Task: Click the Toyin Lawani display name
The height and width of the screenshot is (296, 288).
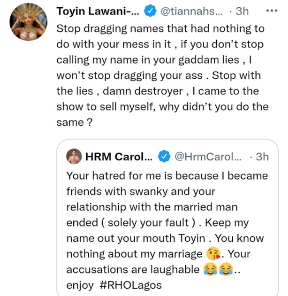Action: coord(98,11)
